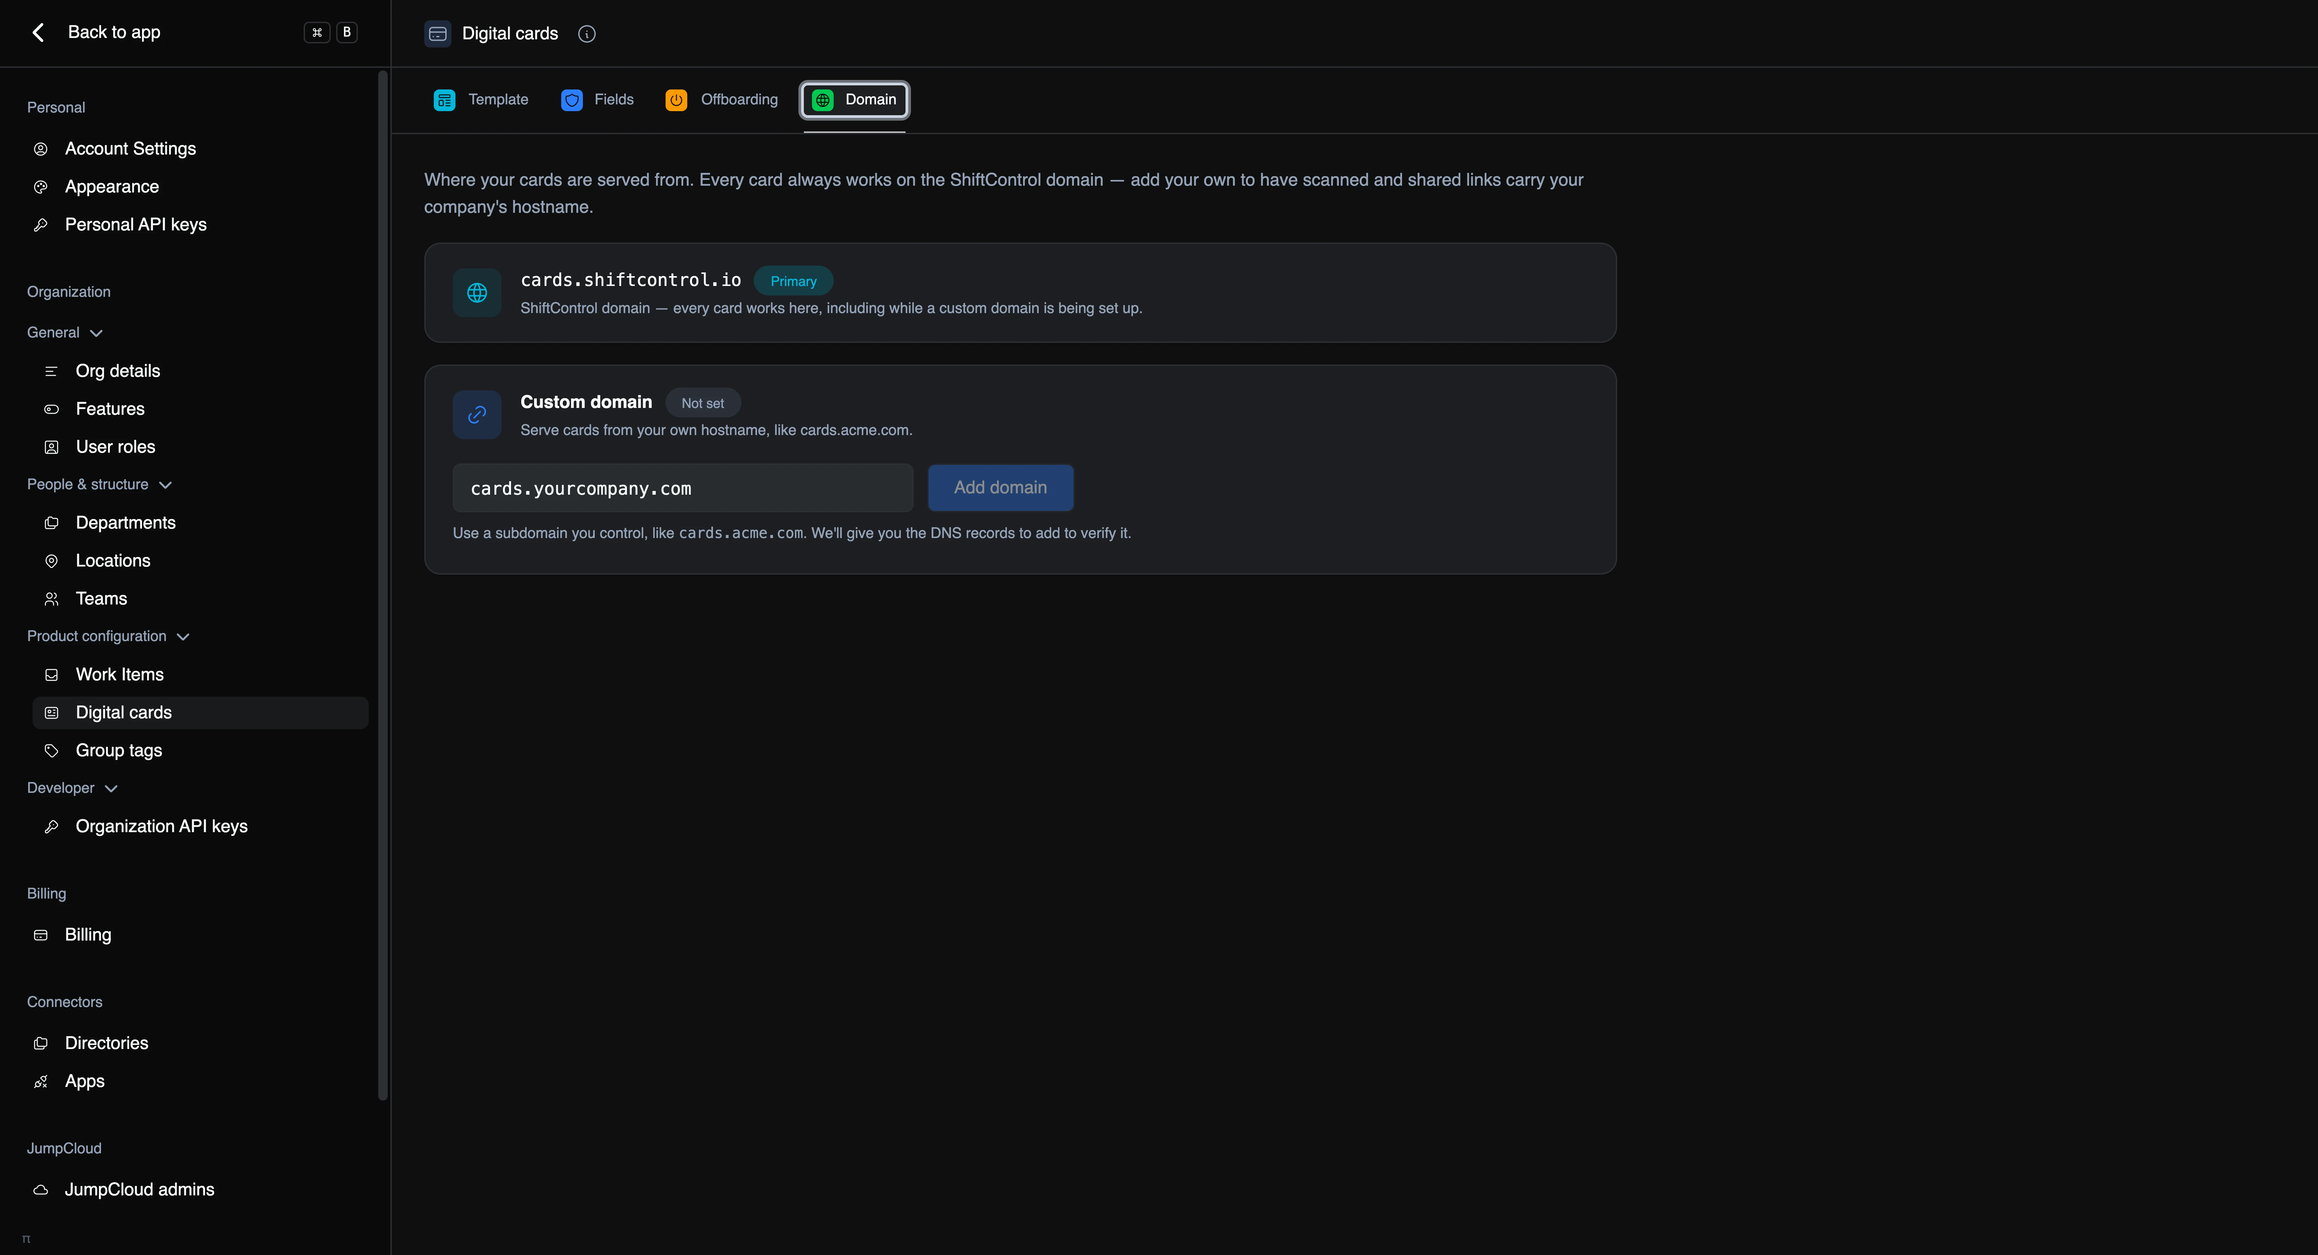Open Account Settings

pos(195,149)
